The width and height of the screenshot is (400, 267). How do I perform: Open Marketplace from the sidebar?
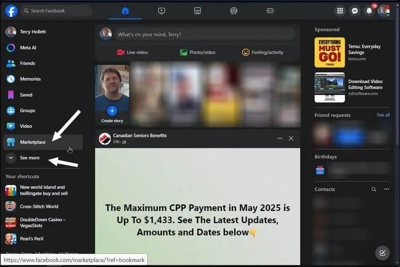(x=43, y=142)
